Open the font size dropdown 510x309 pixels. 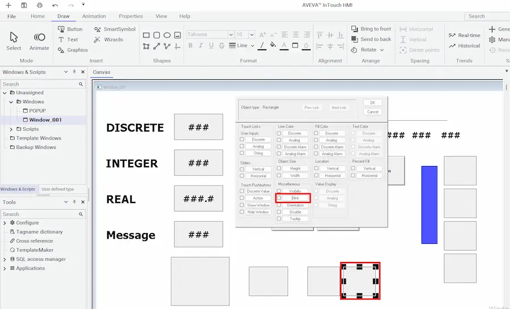pyautogui.click(x=252, y=35)
